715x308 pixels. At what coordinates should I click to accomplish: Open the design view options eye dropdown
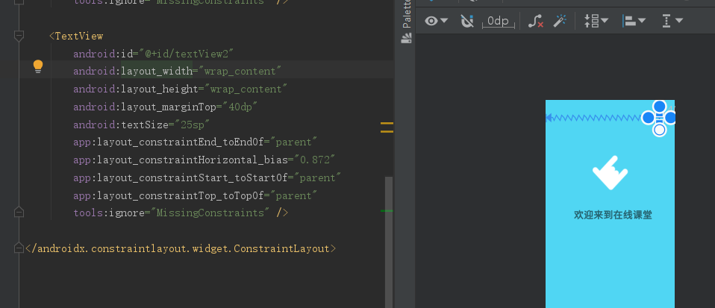[436, 21]
